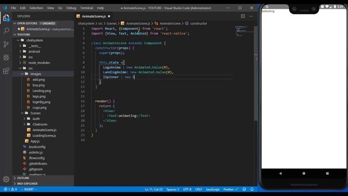
Task: Place cursor on line 19 Text element
Action: (128, 116)
